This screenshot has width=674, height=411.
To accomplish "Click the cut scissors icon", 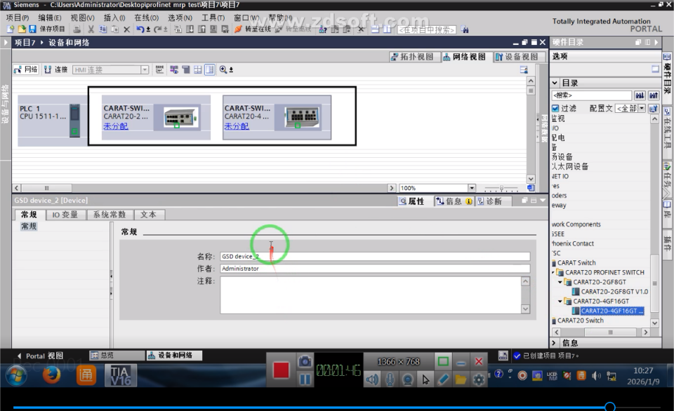I will (91, 29).
